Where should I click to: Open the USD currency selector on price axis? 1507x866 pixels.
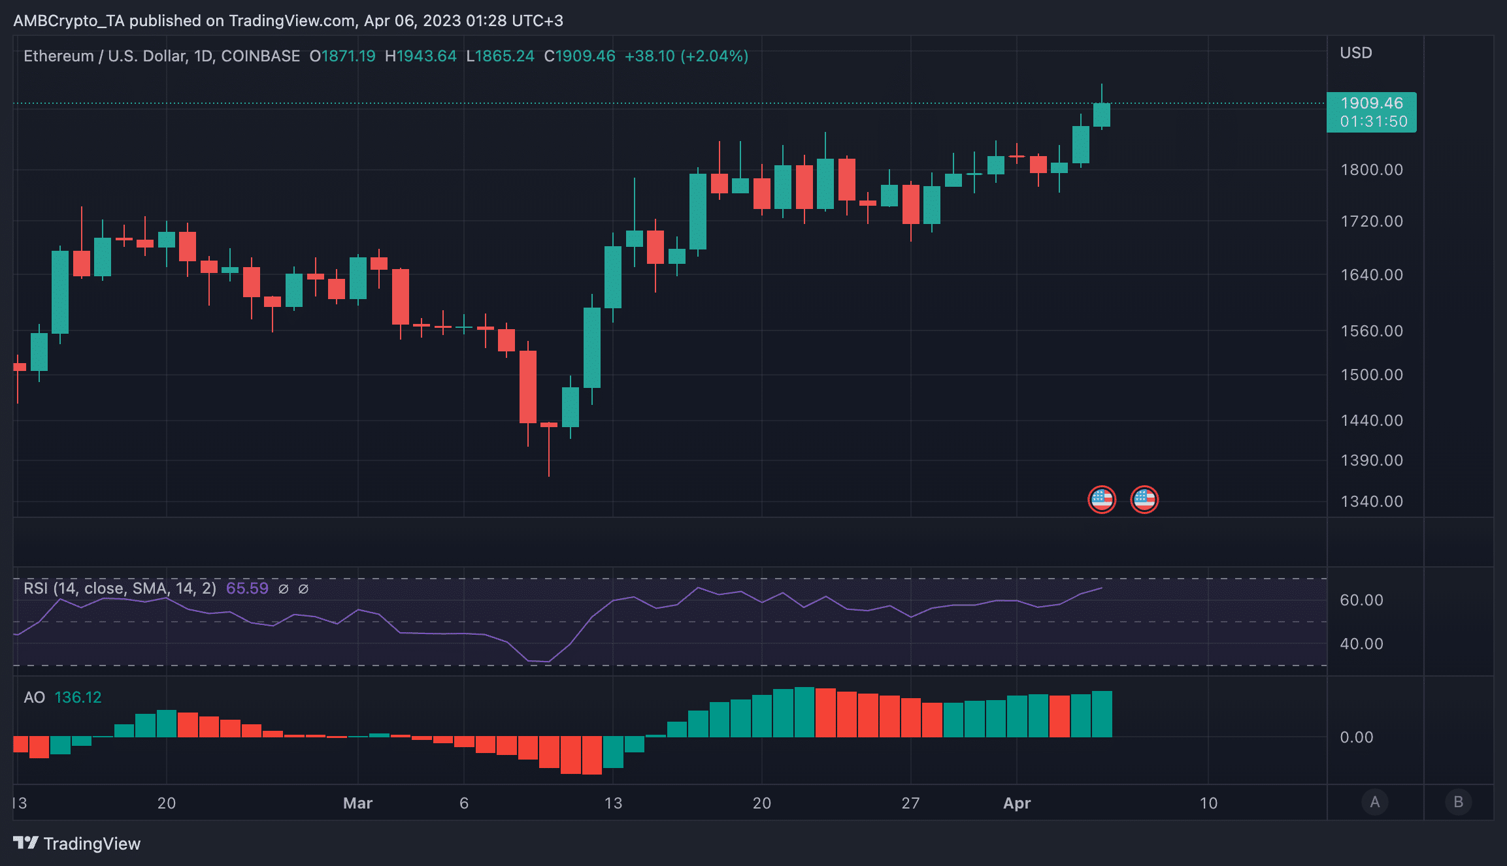pyautogui.click(x=1356, y=53)
